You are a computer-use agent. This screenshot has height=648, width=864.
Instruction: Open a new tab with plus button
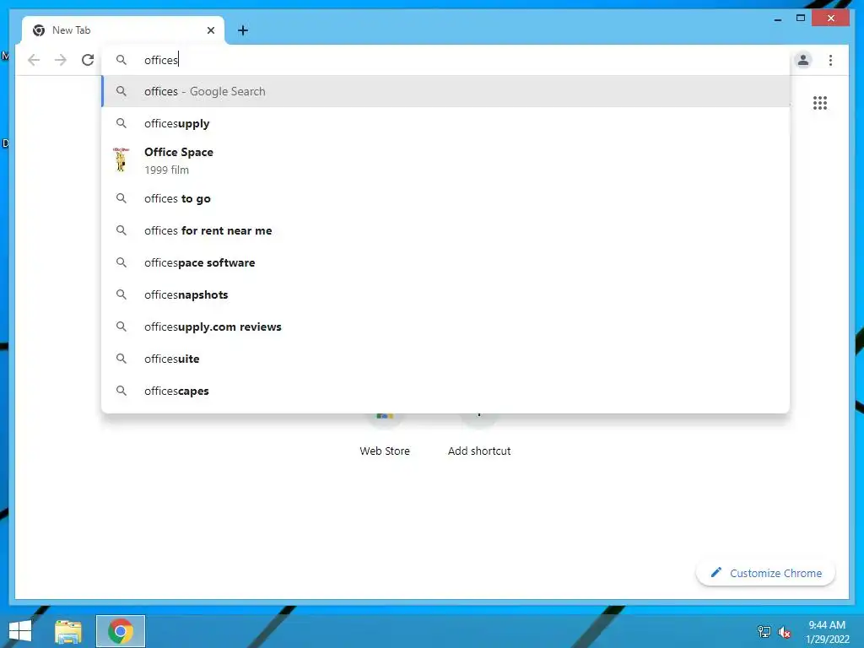[242, 30]
